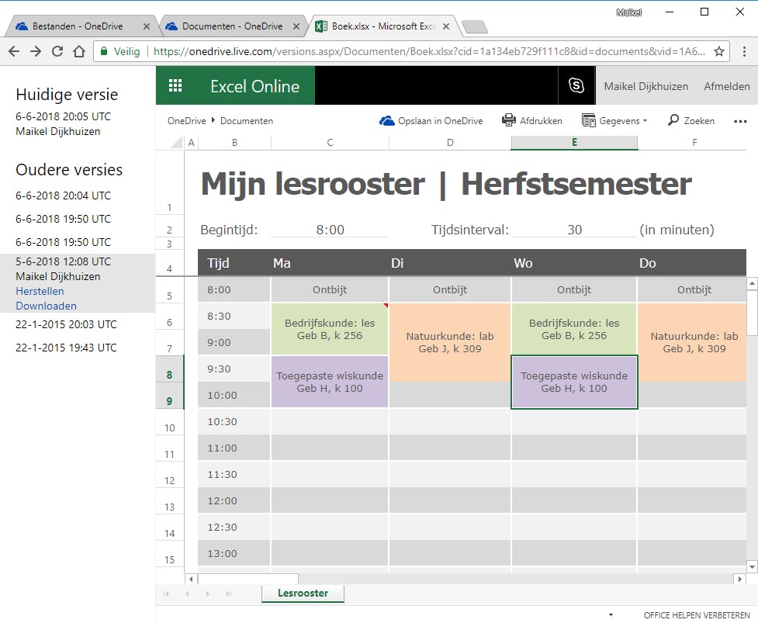Click the horizontal scrollbar thumb of the sheet

[x=248, y=579]
